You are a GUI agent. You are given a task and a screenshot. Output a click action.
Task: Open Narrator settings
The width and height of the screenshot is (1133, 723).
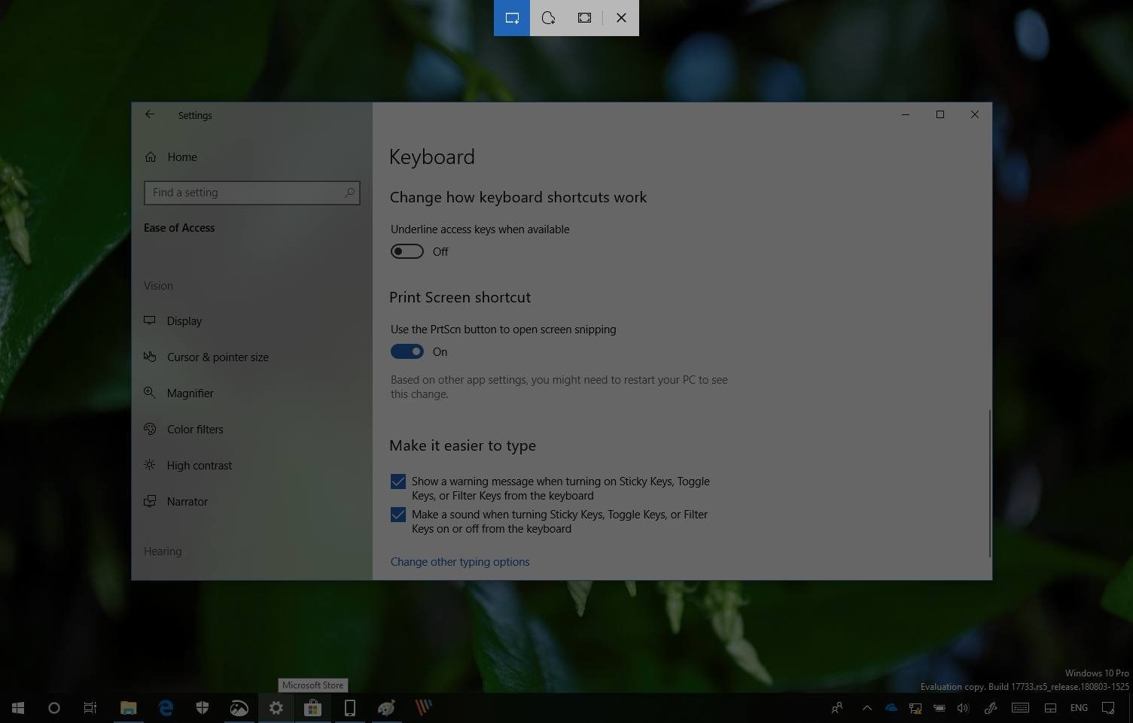pyautogui.click(x=187, y=501)
